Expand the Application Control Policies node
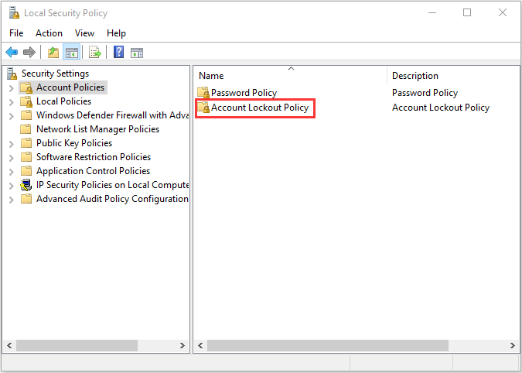This screenshot has width=522, height=373. tap(12, 172)
